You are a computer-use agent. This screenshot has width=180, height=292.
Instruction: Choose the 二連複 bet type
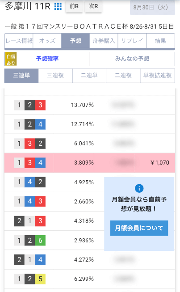point(123,76)
